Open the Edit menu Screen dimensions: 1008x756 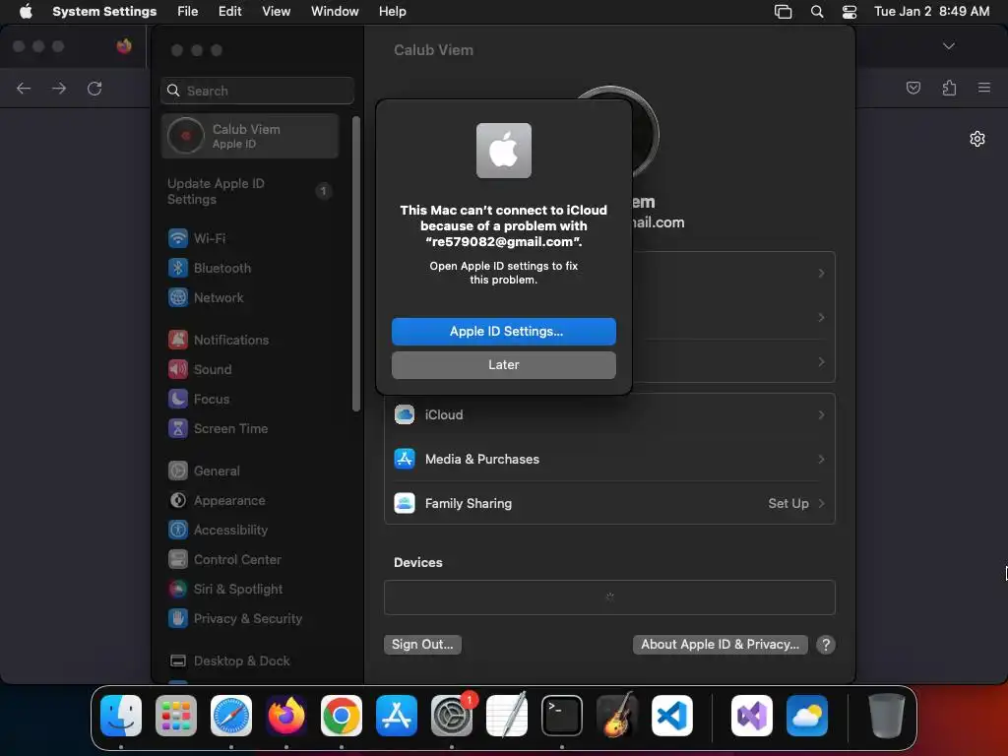point(229,11)
